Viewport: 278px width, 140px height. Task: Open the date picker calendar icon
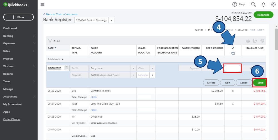67,68
